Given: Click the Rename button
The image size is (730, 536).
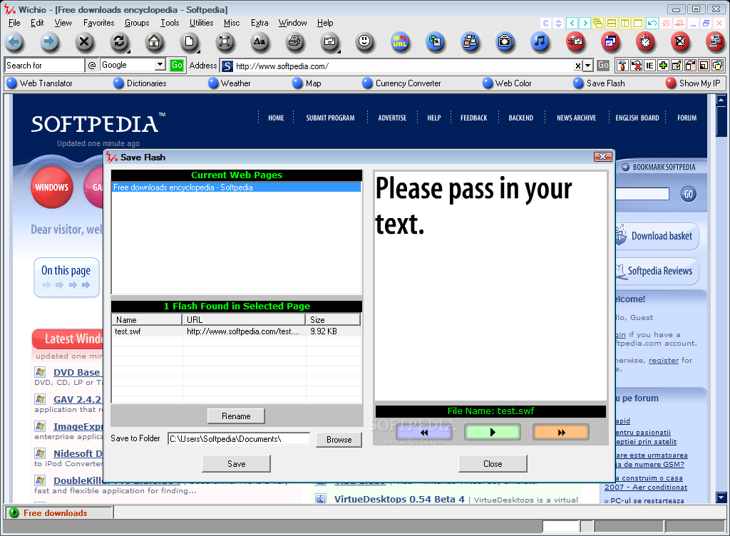Looking at the screenshot, I should coord(236,416).
